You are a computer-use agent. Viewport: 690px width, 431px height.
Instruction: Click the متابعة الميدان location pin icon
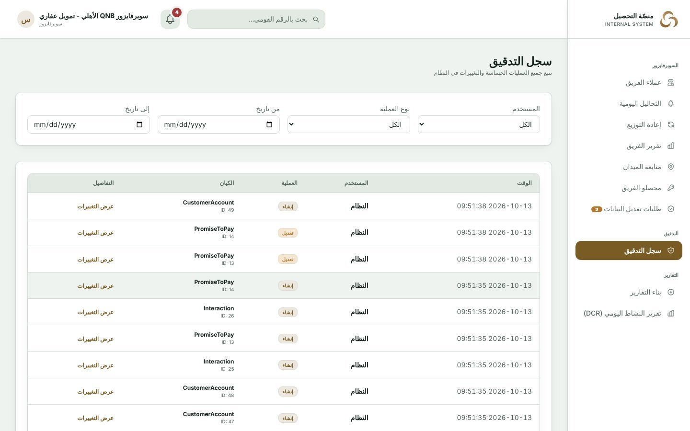pyautogui.click(x=671, y=167)
